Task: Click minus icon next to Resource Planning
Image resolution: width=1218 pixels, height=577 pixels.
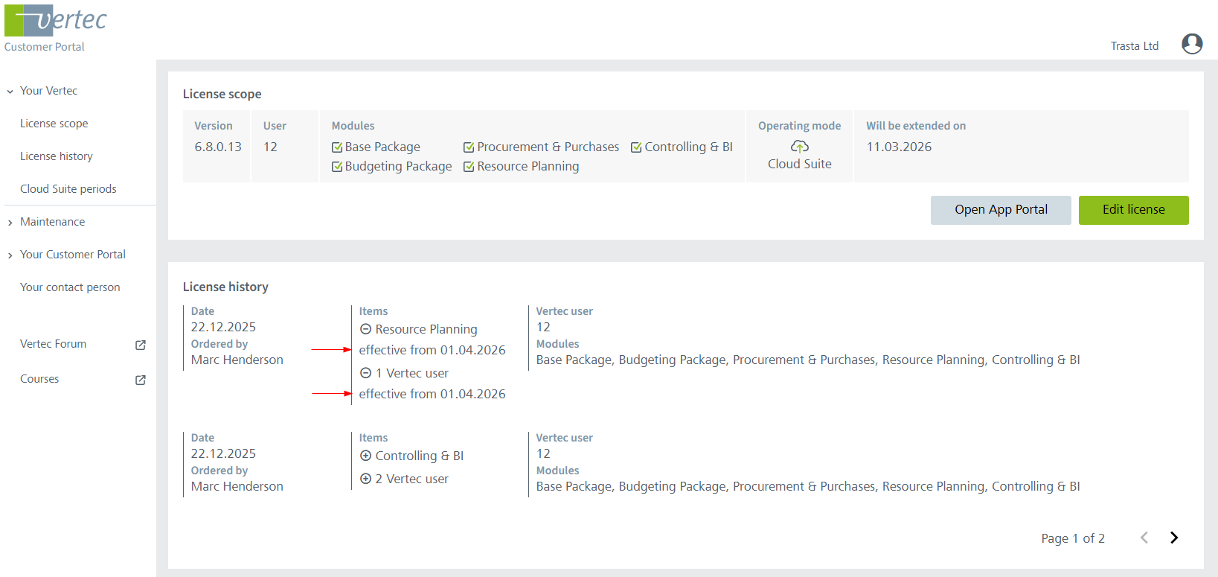Action: [365, 329]
